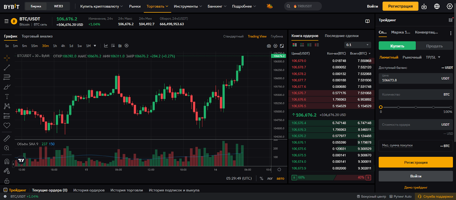The width and height of the screenshot is (456, 200).
Task: Toggle percentage scale on chart
Action: tap(261, 178)
